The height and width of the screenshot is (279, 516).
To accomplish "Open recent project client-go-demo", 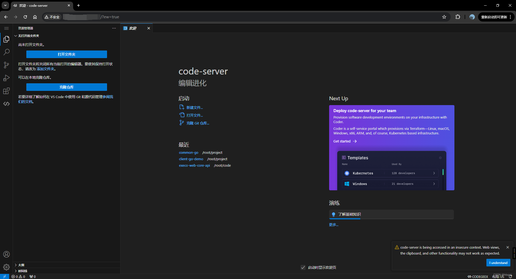I will click(191, 159).
